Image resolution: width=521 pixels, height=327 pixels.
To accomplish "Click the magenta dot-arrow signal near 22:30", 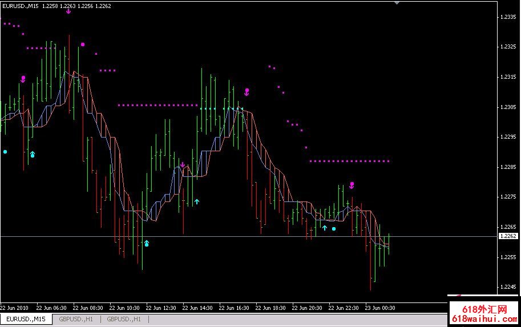I will pos(352,185).
